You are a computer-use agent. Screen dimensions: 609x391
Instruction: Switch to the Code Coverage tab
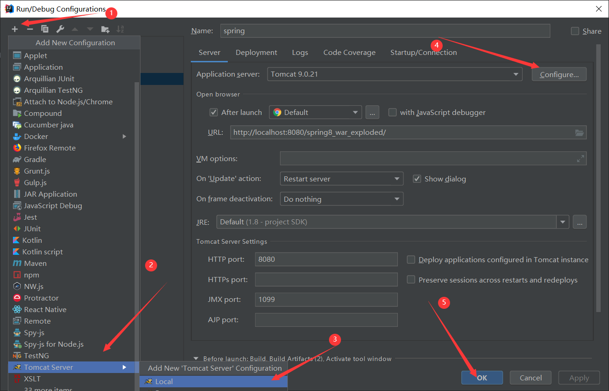tap(349, 53)
